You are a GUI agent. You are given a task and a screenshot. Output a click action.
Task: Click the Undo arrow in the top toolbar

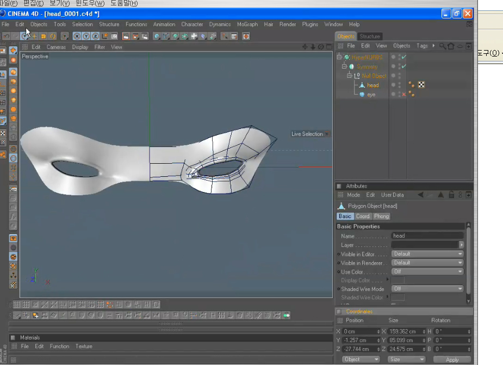coord(6,36)
